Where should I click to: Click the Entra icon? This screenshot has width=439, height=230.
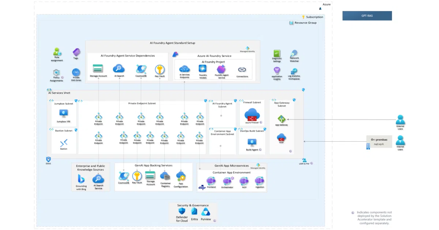pyautogui.click(x=194, y=212)
